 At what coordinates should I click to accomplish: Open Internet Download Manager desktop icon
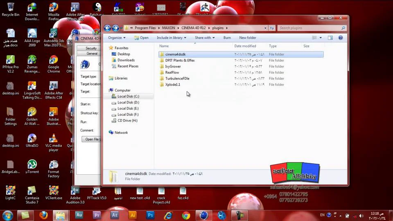32,11
